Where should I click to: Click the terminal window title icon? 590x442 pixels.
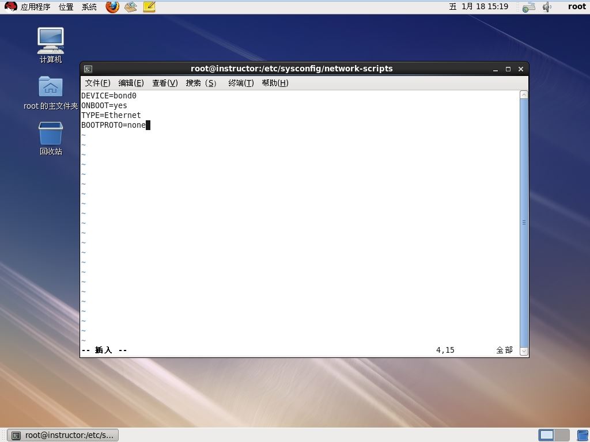88,69
